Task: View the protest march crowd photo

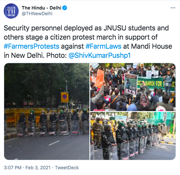Action: tap(133, 87)
